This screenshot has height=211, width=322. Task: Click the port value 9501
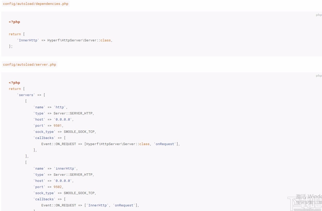pos(58,126)
